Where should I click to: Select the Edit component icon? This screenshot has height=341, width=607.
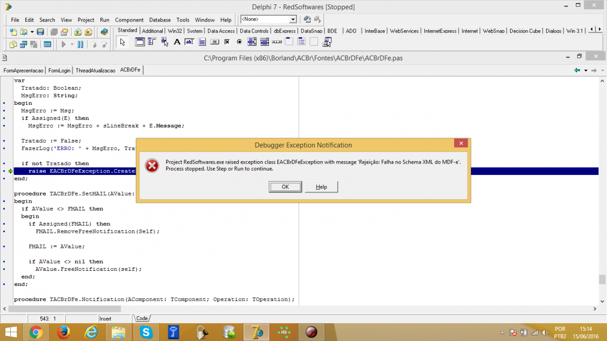190,42
